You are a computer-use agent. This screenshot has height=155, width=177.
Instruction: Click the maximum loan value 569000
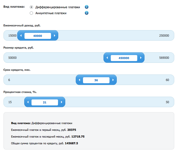(164, 58)
